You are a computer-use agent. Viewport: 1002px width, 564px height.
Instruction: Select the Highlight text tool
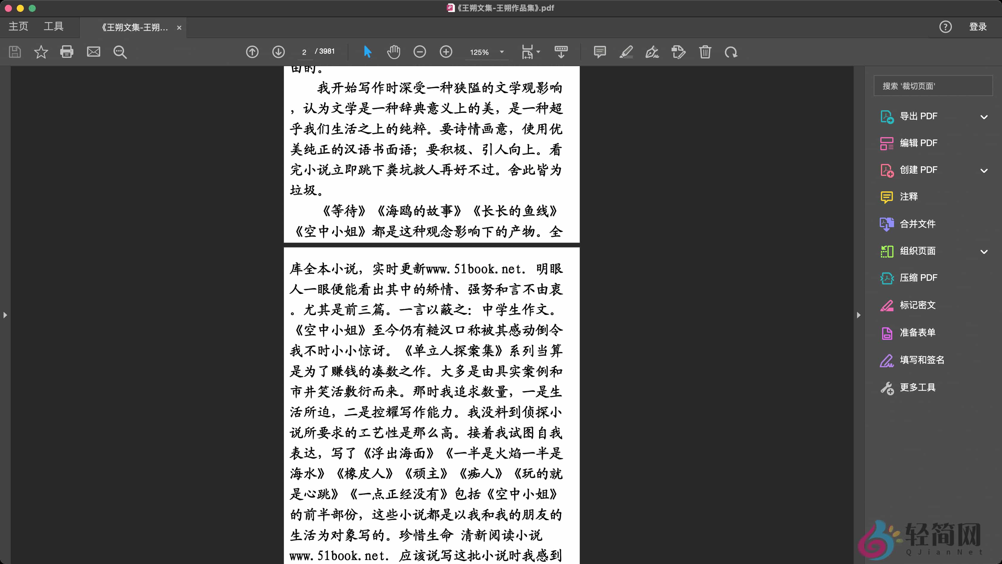(626, 52)
